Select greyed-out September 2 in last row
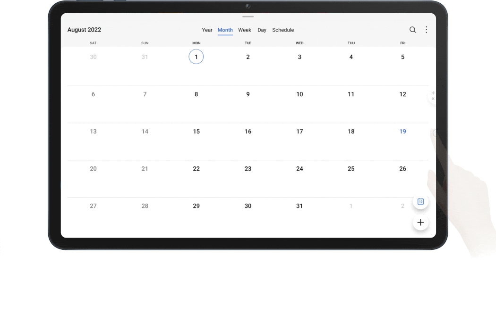Image resolution: width=496 pixels, height=330 pixels. coord(402,206)
